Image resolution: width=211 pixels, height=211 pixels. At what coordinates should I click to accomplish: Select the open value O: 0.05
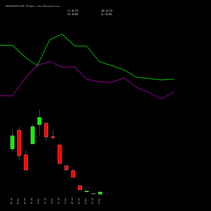click(73, 14)
